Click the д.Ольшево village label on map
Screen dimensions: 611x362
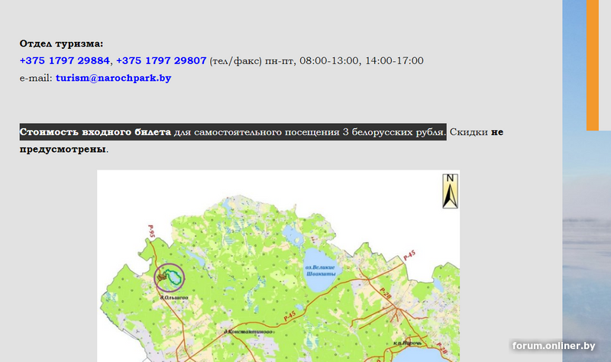(174, 298)
